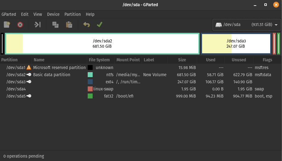Select the /dev/sda1 partition row
282x161 pixels.
point(141,67)
